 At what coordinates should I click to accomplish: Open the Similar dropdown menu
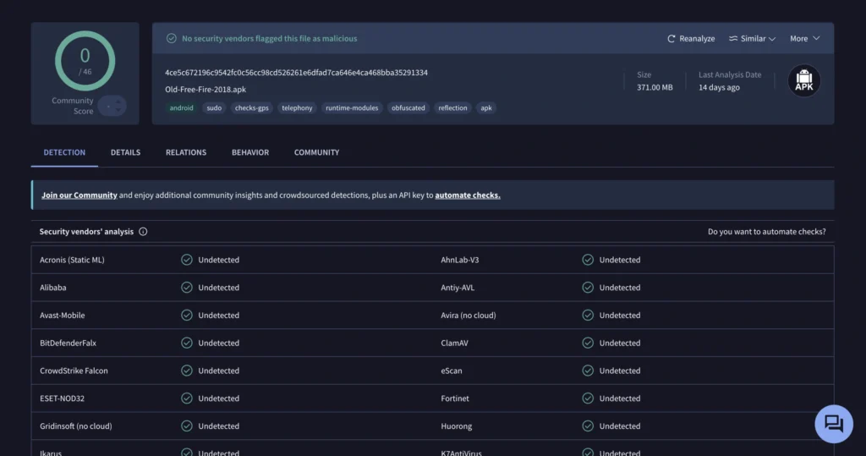point(752,39)
